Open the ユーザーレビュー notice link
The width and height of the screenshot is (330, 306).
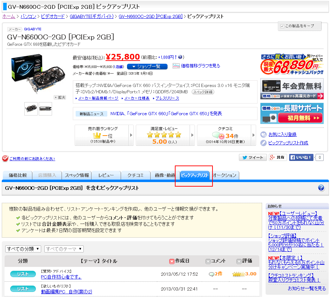tap(296, 220)
